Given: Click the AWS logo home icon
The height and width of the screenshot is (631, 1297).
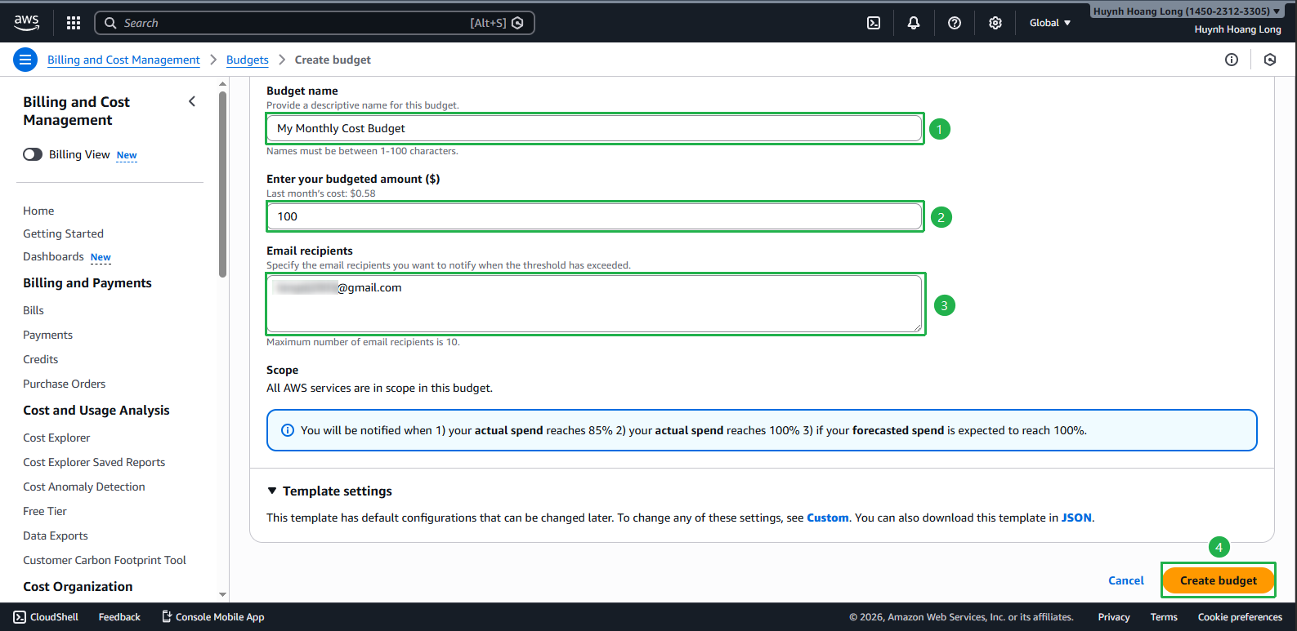Looking at the screenshot, I should 26,22.
